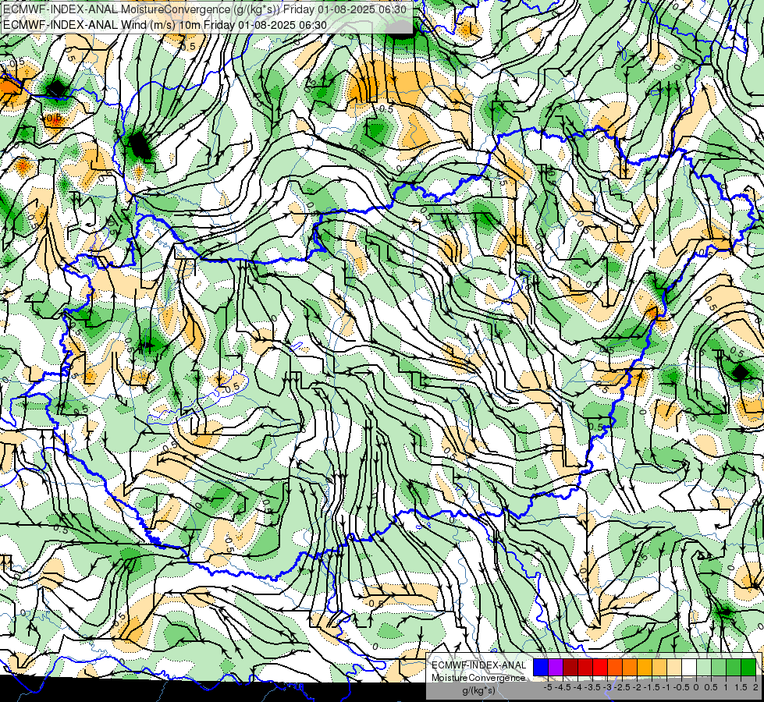
Task: Select the light orange swatch between -1.5 and -1
Action: click(x=659, y=668)
